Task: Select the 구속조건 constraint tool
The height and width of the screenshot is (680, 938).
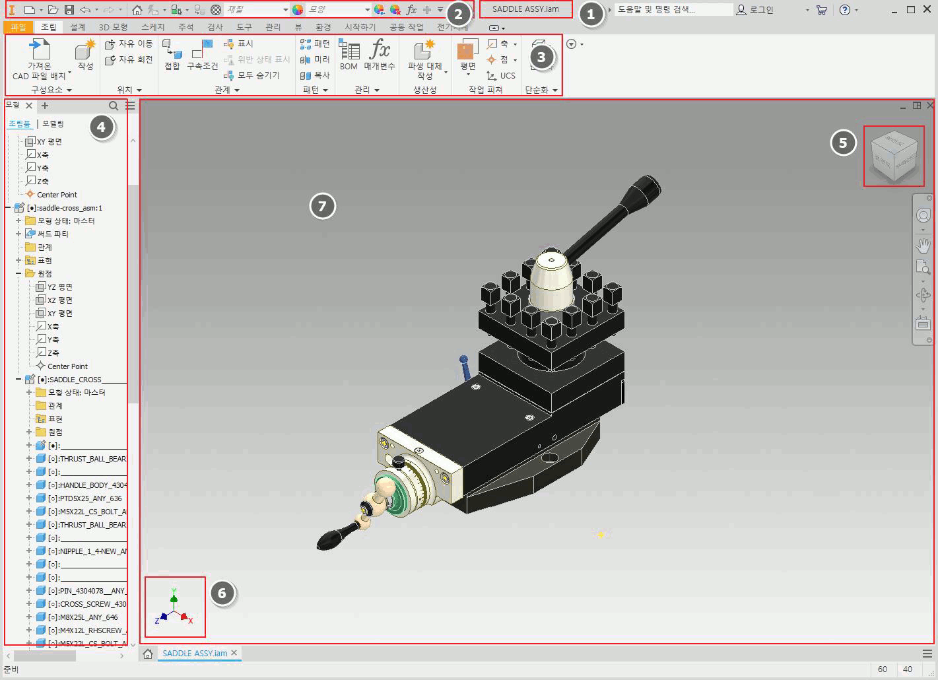Action: 202,54
